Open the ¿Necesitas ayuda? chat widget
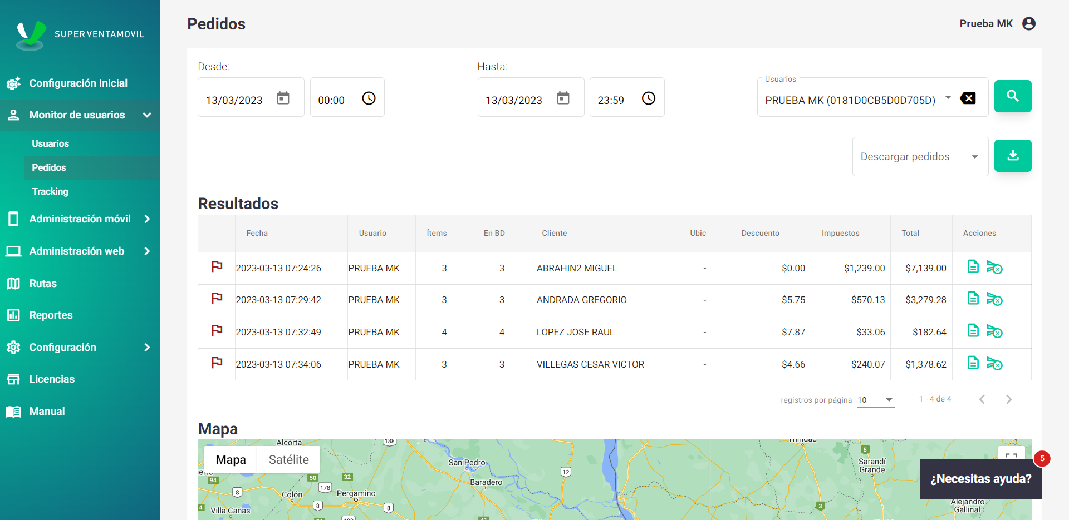The height and width of the screenshot is (520, 1069). (x=980, y=479)
